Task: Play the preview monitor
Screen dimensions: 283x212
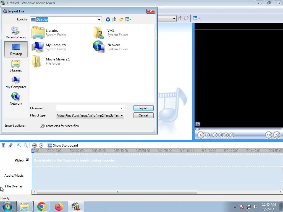Action: (201, 135)
